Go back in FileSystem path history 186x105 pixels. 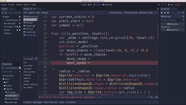click(x=2, y=68)
